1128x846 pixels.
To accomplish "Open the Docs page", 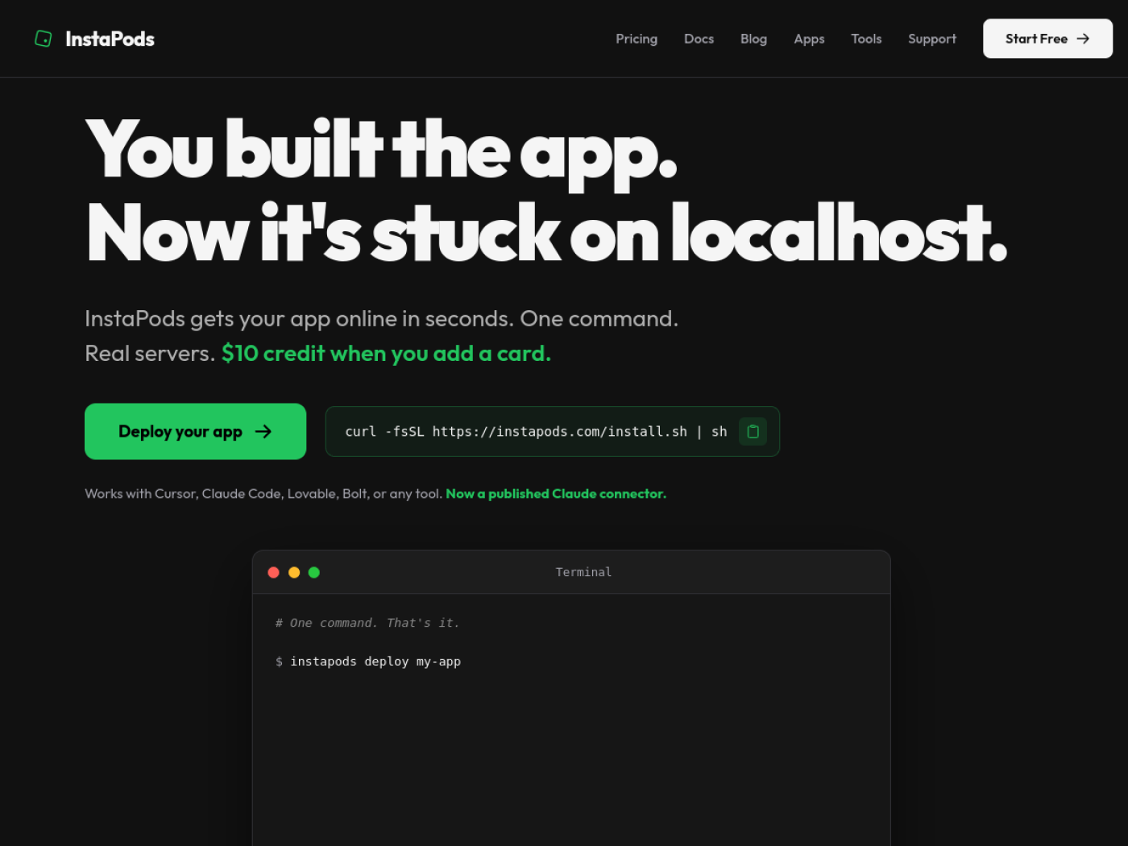I will pos(699,39).
